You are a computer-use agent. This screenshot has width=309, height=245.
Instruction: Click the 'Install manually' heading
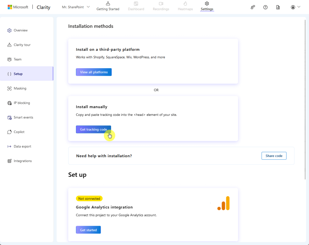(x=92, y=107)
